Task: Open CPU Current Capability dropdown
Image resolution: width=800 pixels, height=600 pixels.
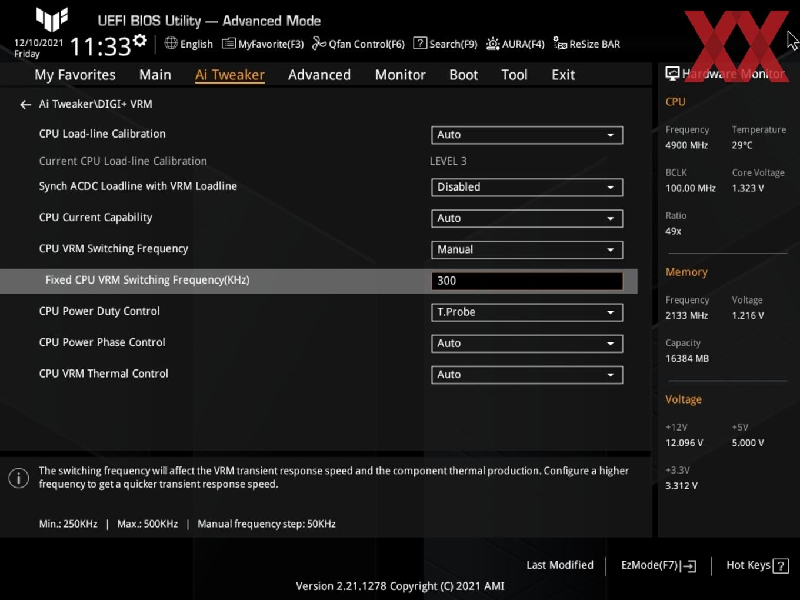Action: pyautogui.click(x=527, y=218)
